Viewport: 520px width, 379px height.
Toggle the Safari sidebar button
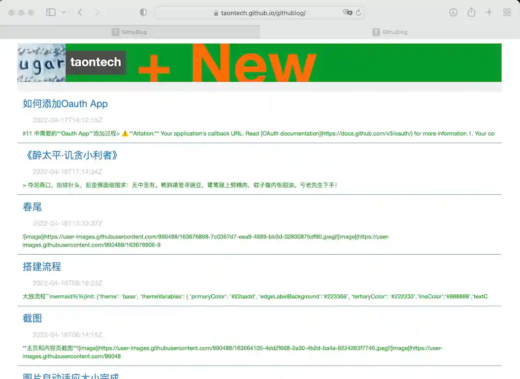point(51,13)
